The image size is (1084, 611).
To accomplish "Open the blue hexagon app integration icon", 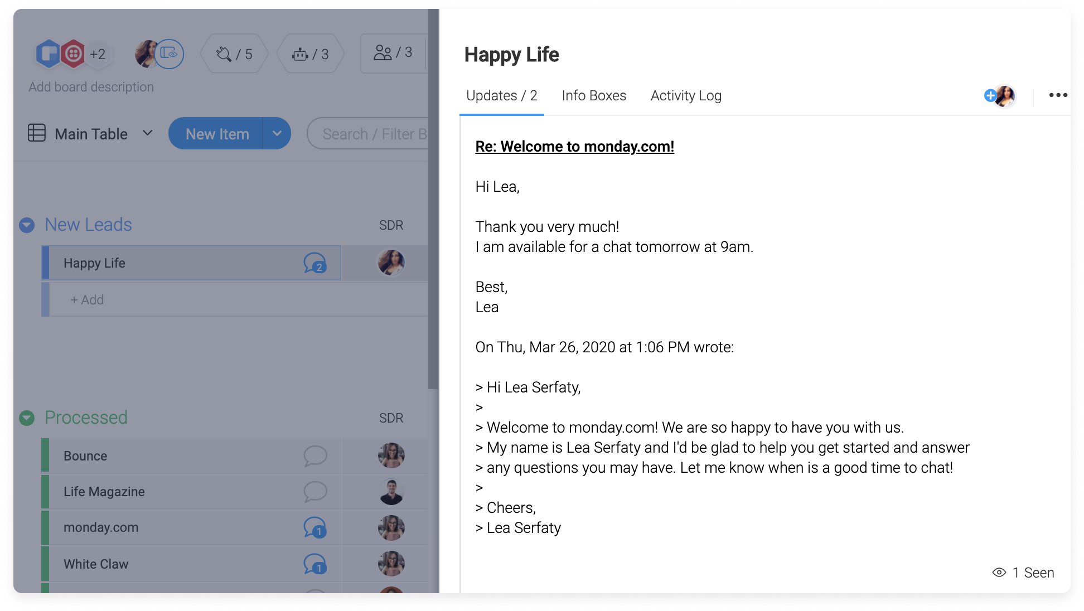I will tap(48, 54).
